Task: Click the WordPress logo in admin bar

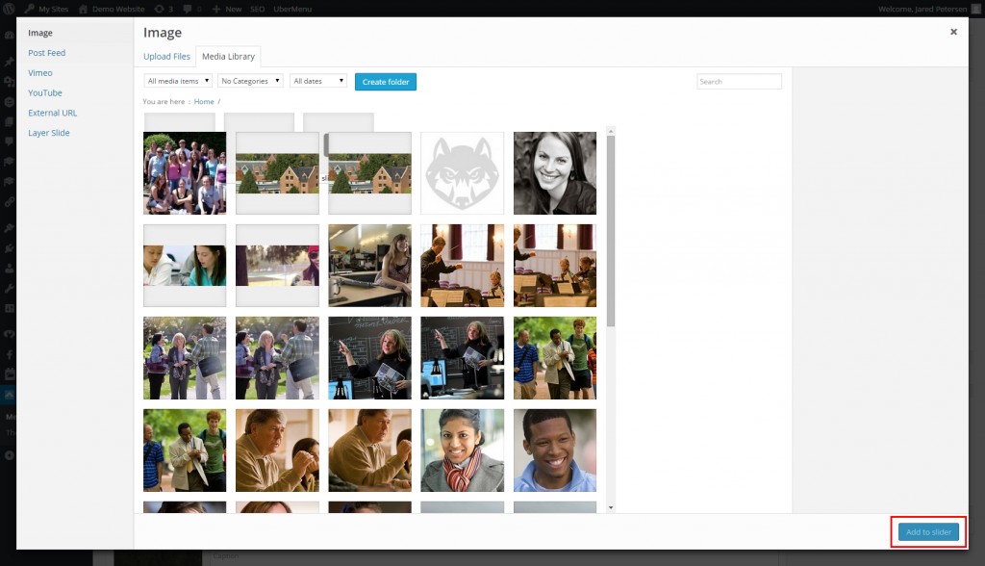Action: pos(10,8)
